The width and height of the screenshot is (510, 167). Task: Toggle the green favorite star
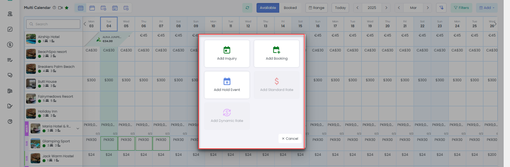(x=66, y=7)
